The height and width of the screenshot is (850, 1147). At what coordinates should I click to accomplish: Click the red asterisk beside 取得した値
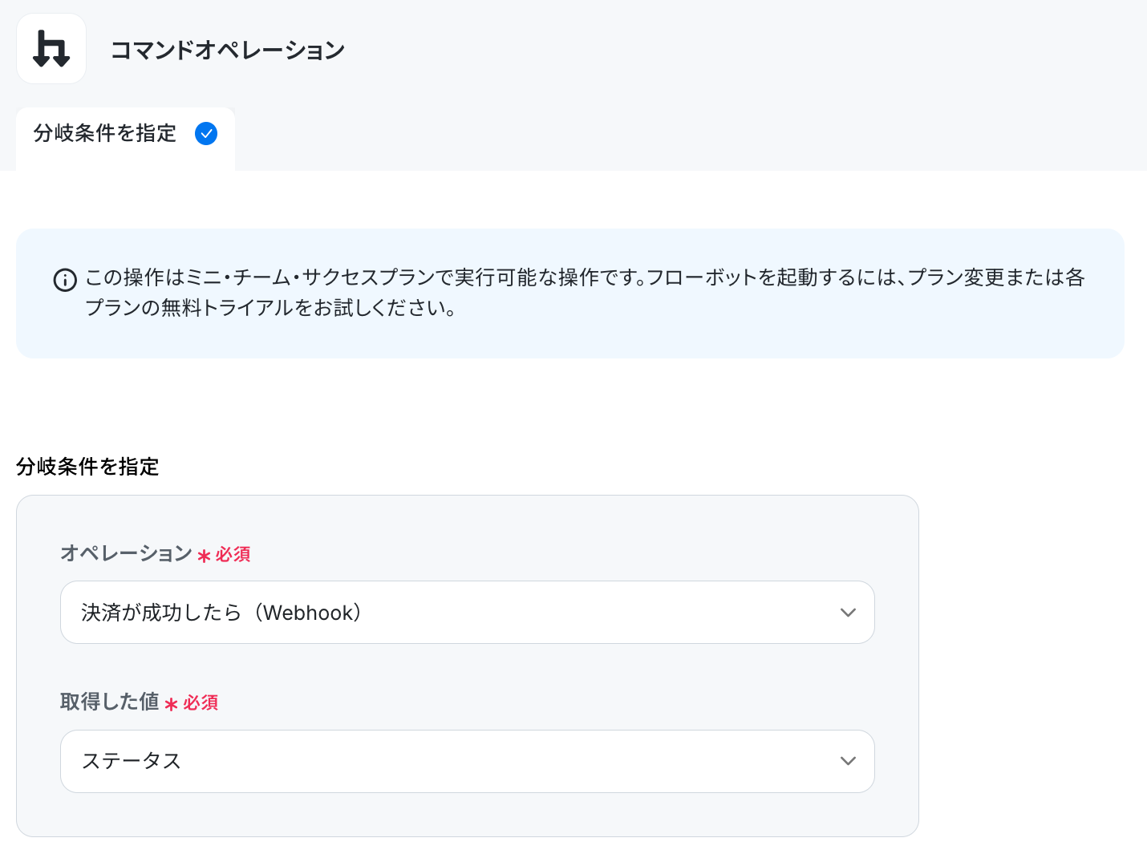pos(171,704)
